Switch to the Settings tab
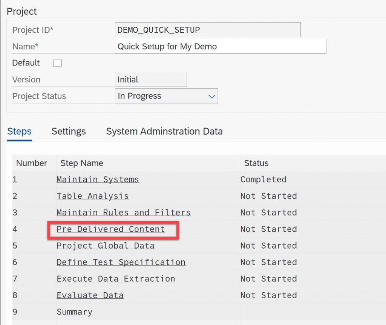 (69, 131)
